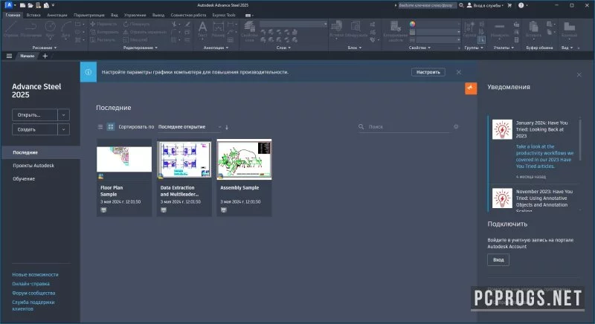Select the Отрезок line tool

tap(10, 29)
